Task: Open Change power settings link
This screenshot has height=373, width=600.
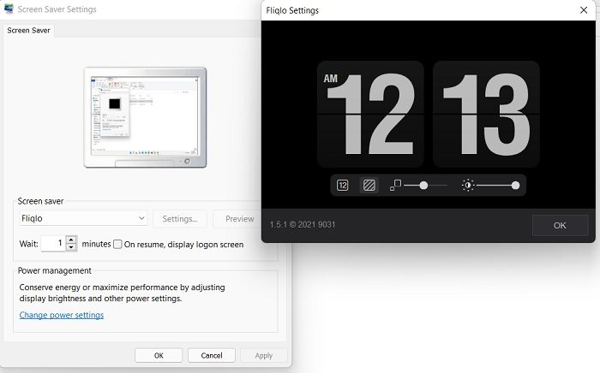Action: pos(62,315)
